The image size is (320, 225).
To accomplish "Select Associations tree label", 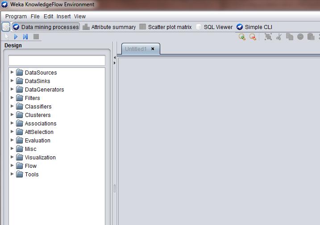I will point(41,124).
